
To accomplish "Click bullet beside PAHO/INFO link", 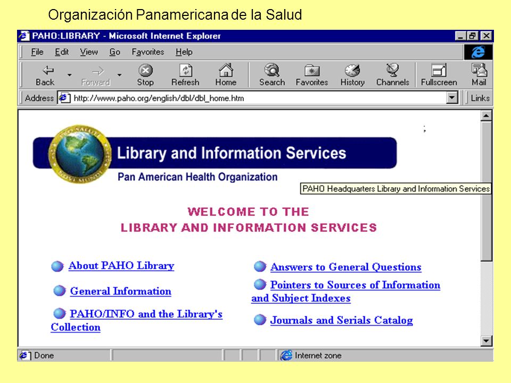I will [x=60, y=313].
